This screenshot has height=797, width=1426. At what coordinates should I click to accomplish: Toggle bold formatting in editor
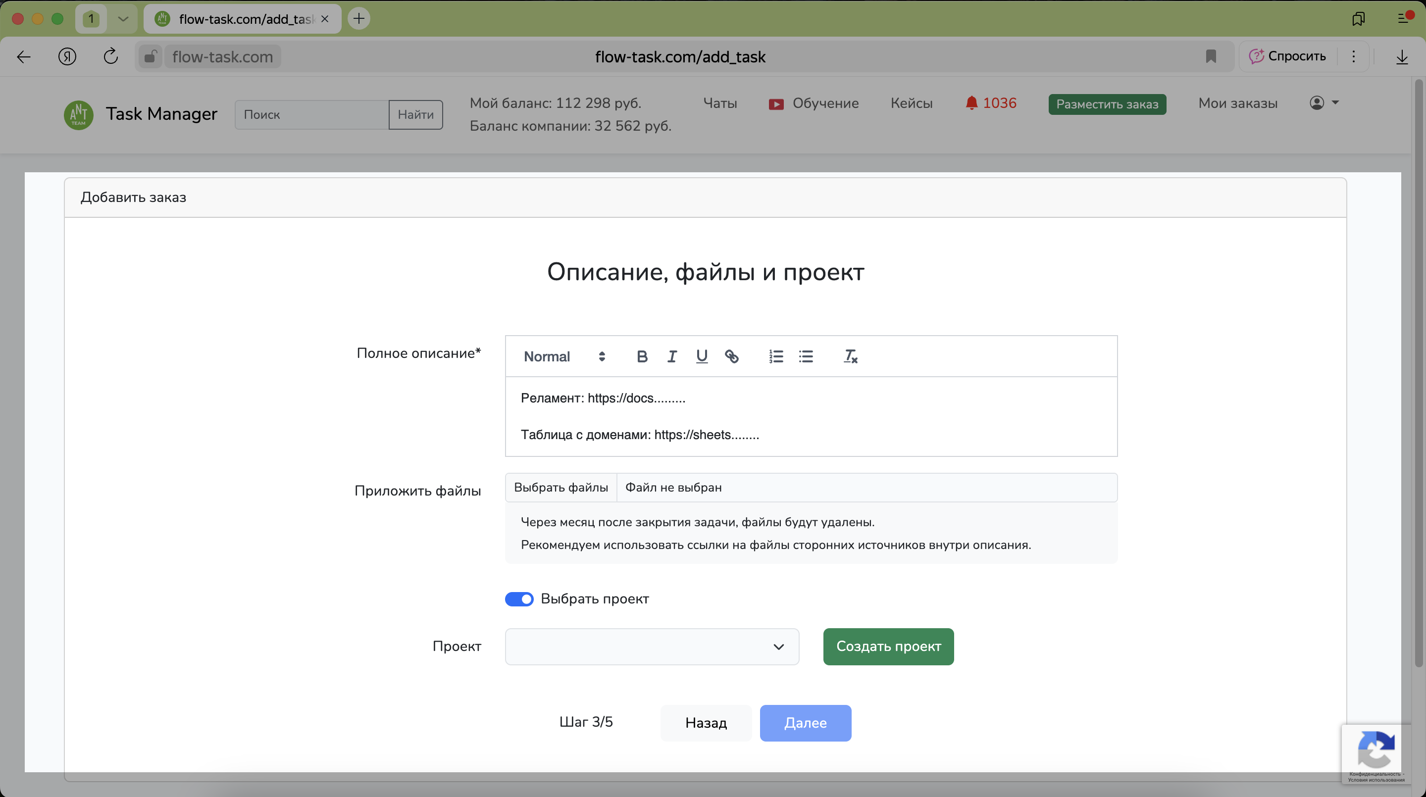pos(642,356)
